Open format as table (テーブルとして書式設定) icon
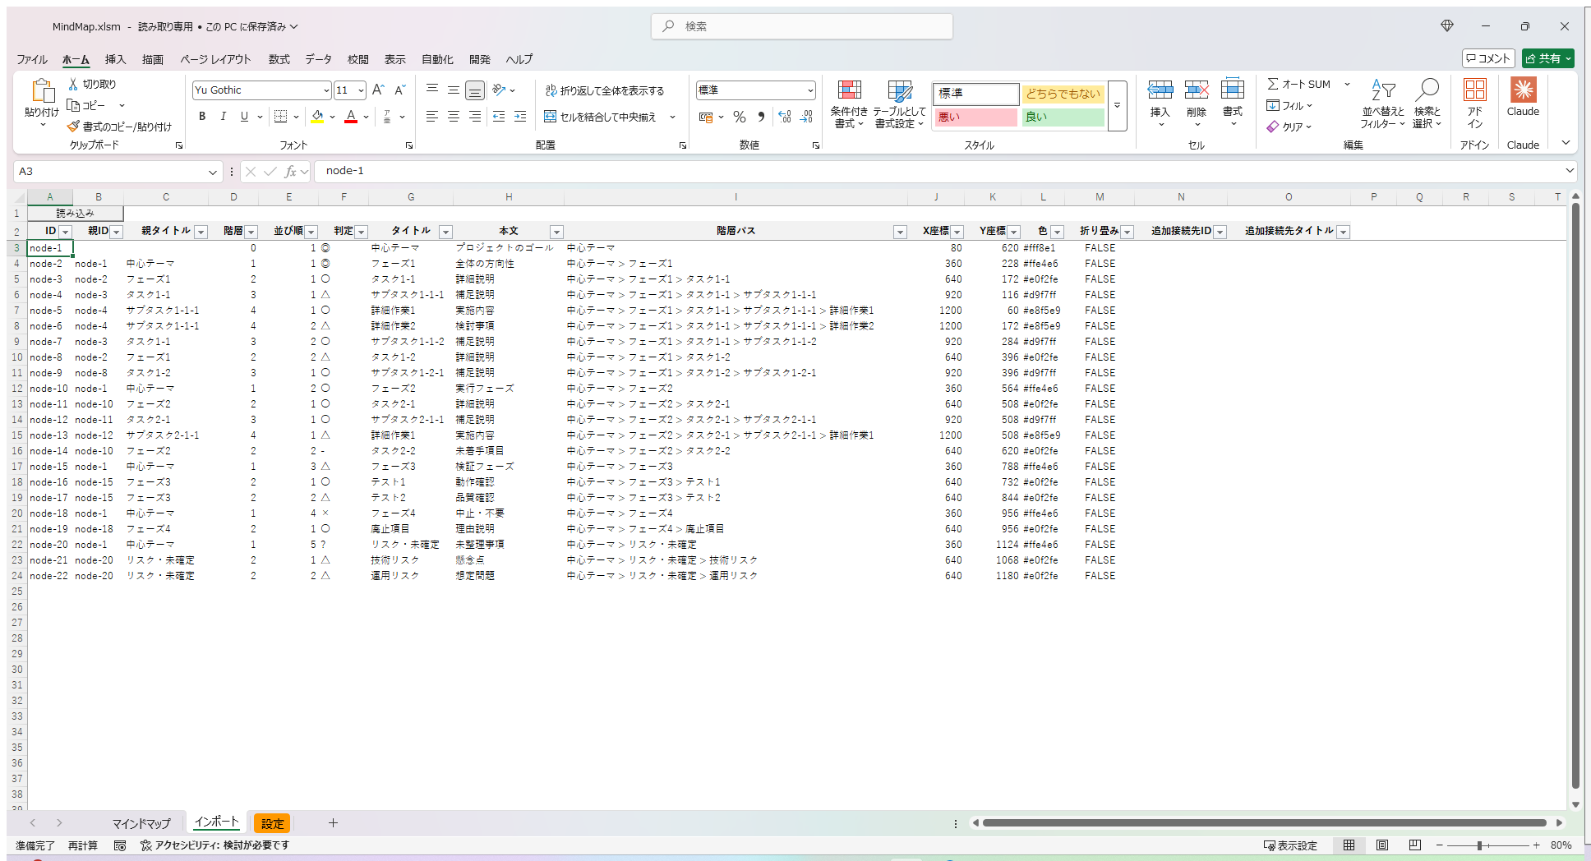 click(x=900, y=90)
